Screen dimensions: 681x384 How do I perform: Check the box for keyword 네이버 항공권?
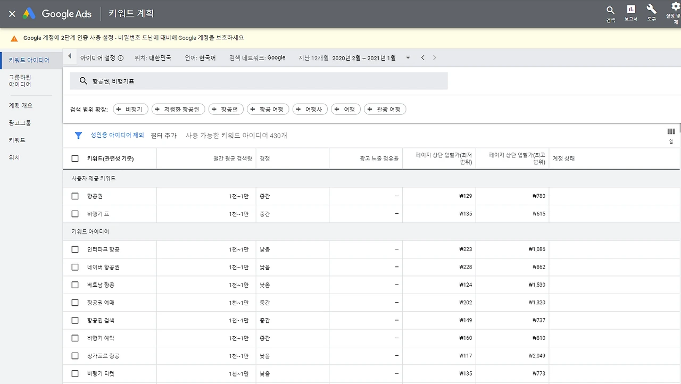point(75,267)
